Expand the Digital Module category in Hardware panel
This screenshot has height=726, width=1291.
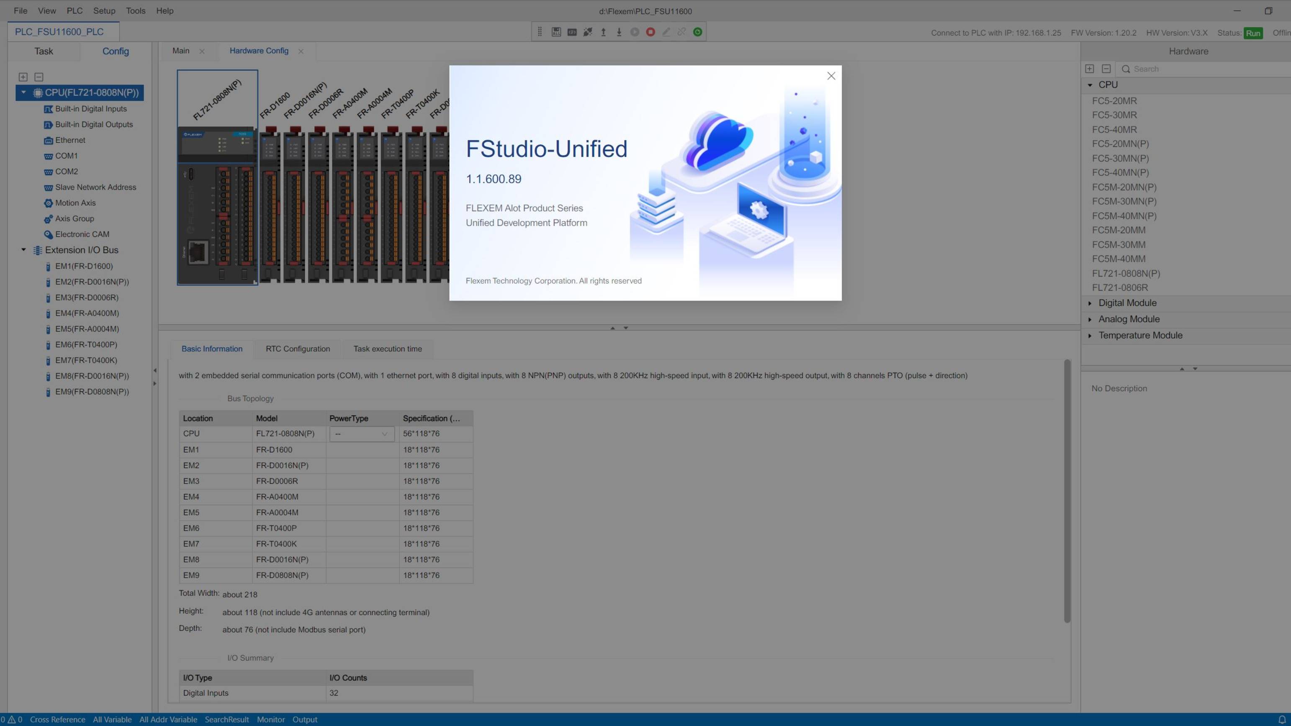(1090, 303)
